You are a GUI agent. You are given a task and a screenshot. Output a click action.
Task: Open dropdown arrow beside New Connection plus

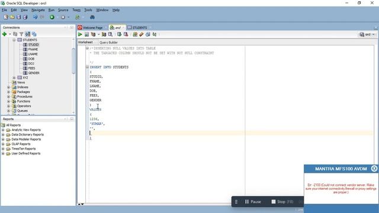[x=10, y=34]
